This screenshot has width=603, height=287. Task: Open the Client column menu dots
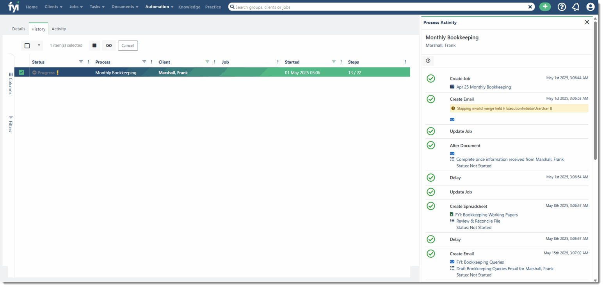(x=215, y=62)
